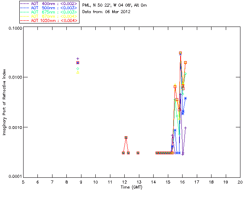Click the x-axis tick label 17
This screenshot has height=197, width=247.
[197, 182]
